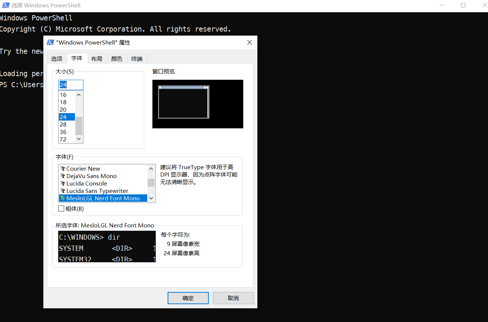488x322 pixels.
Task: Minimize the PowerShell main window
Action: click(x=442, y=6)
